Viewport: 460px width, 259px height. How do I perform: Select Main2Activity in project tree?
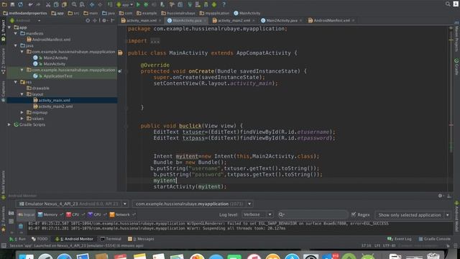point(55,58)
